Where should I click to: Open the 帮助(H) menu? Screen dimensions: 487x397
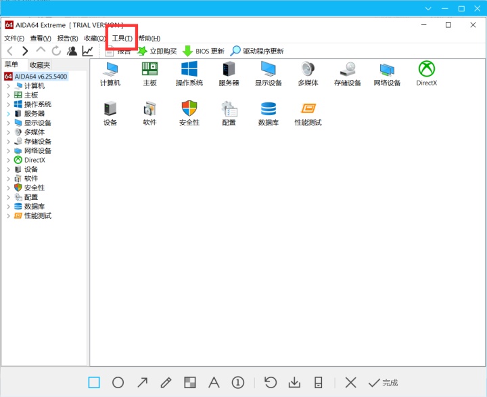click(x=149, y=38)
